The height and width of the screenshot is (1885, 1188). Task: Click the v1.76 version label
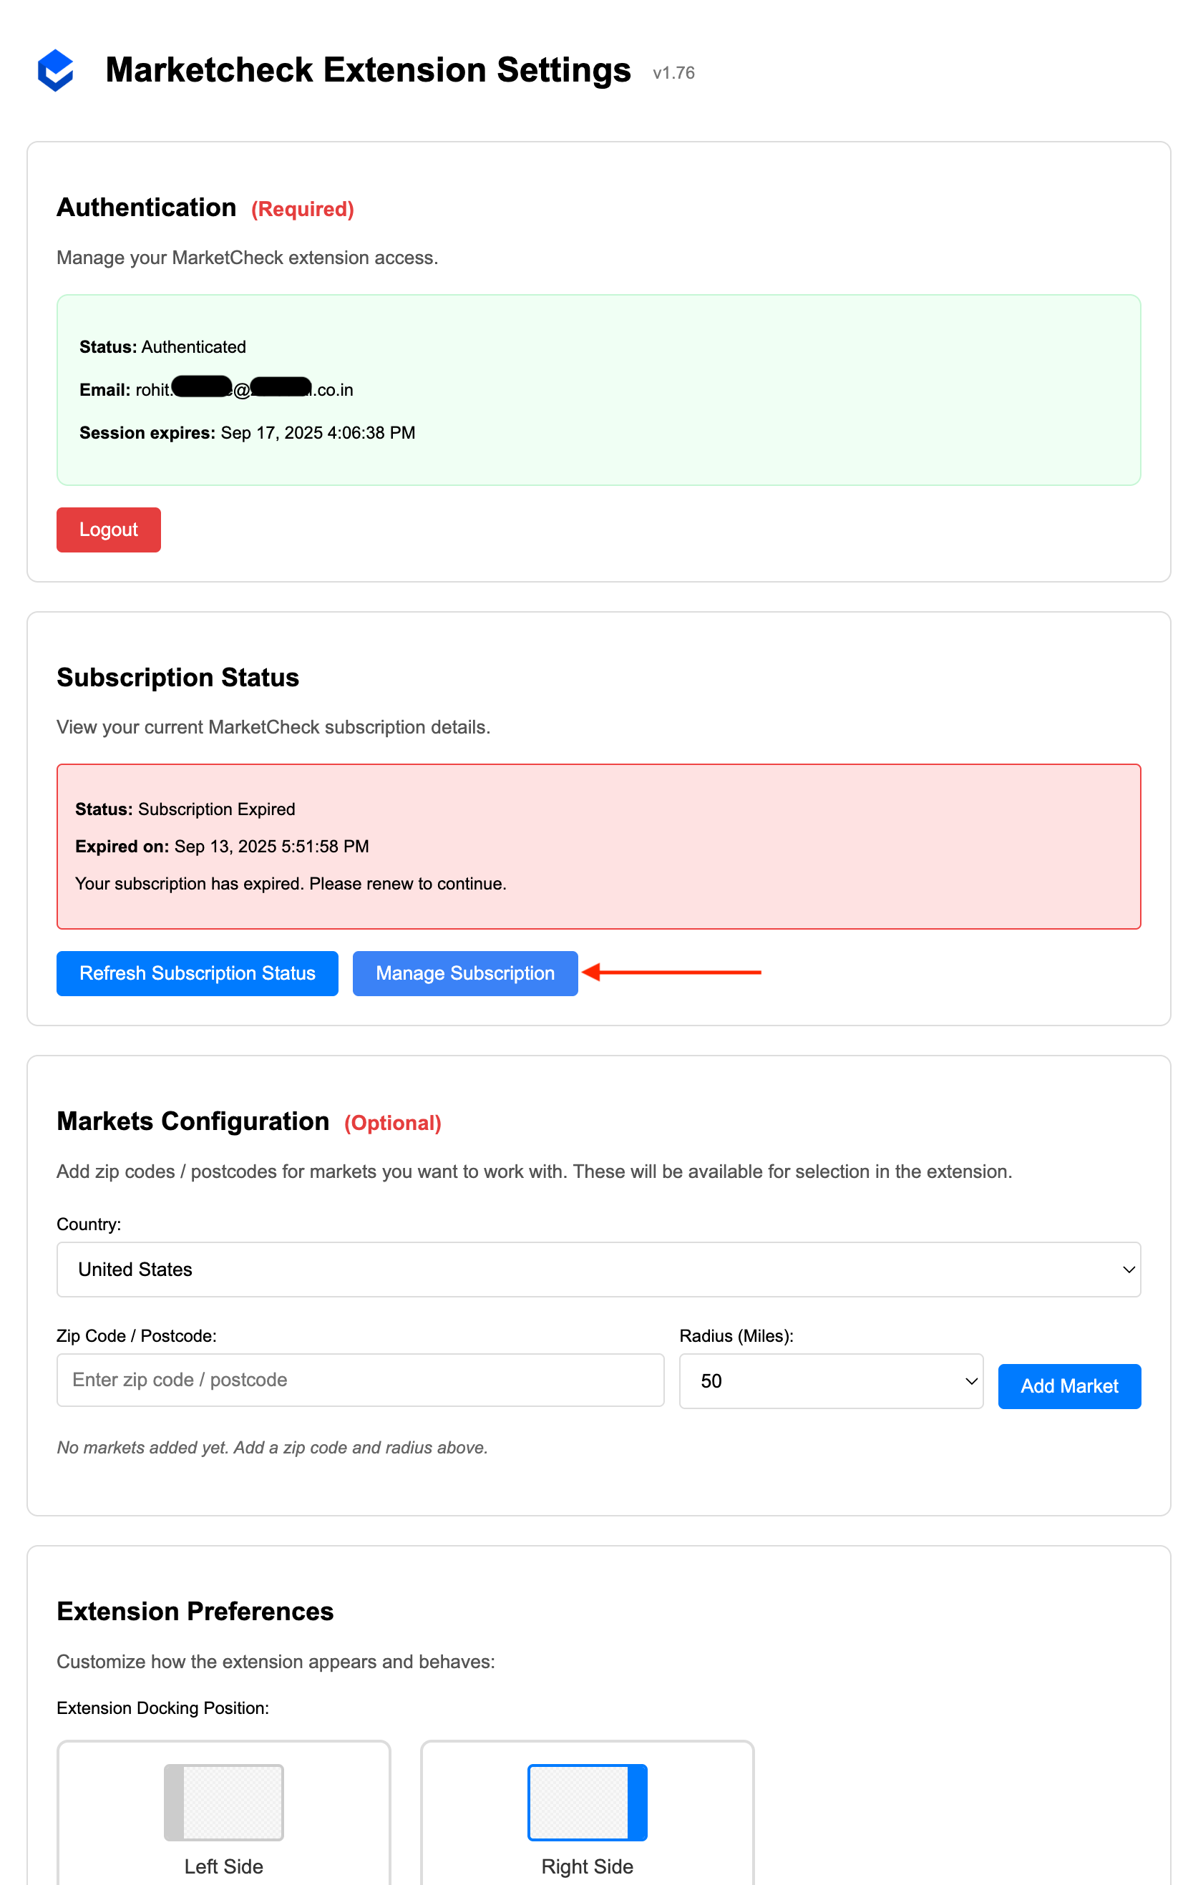point(673,73)
